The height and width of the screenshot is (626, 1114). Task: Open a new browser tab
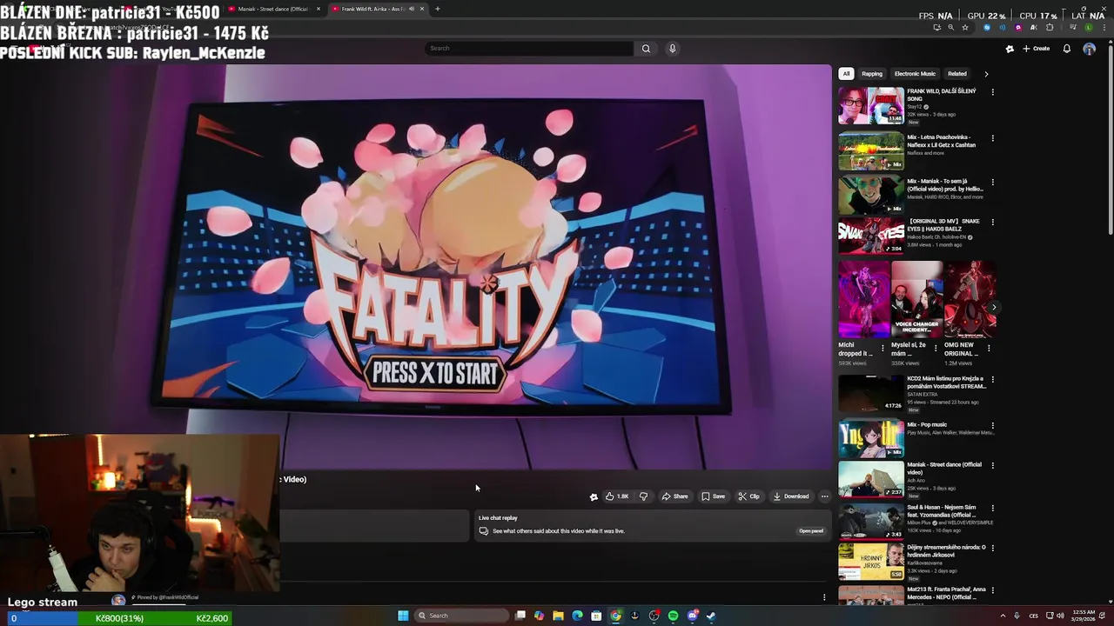[x=437, y=9]
